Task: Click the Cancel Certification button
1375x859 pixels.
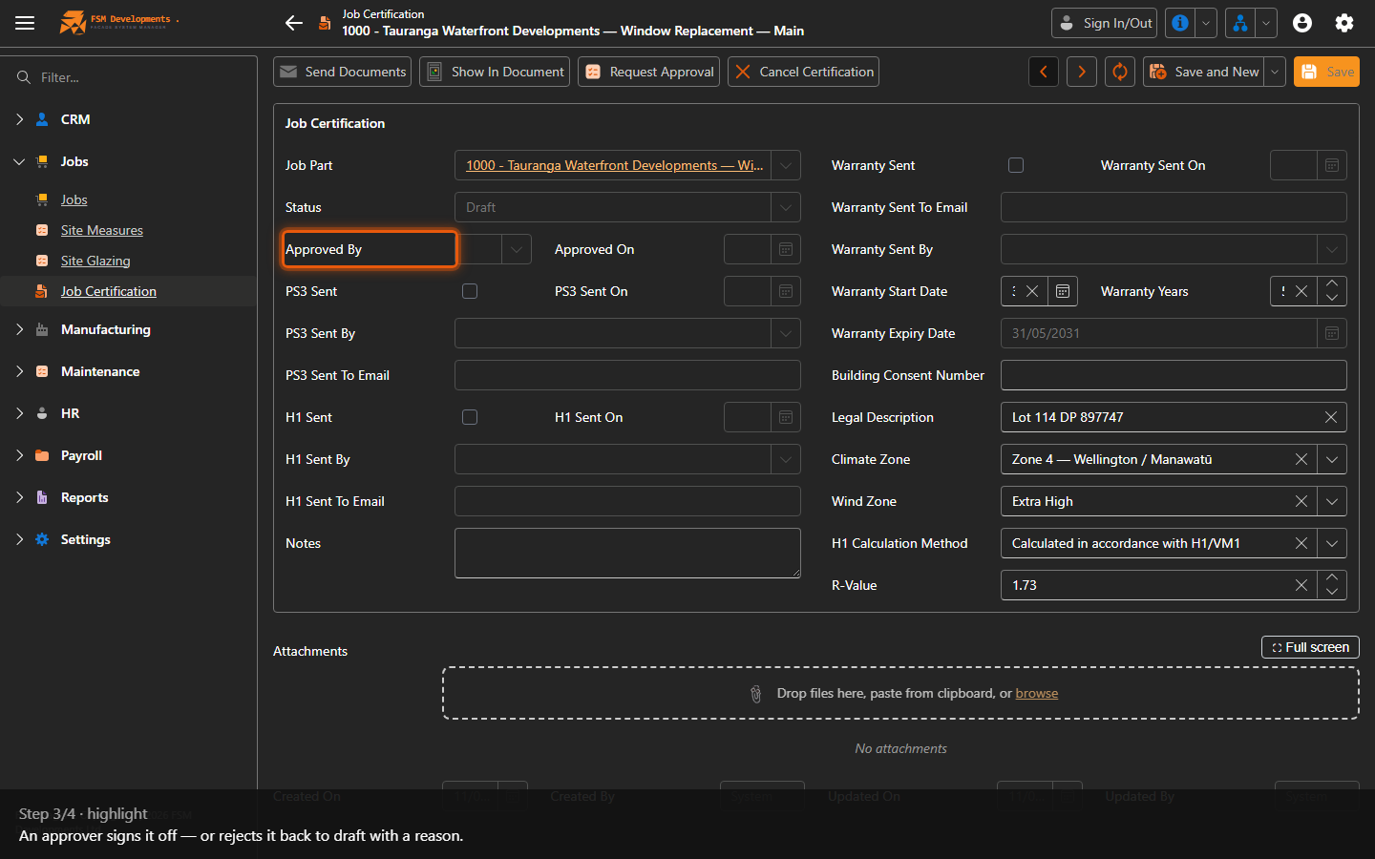Action: pyautogui.click(x=804, y=72)
